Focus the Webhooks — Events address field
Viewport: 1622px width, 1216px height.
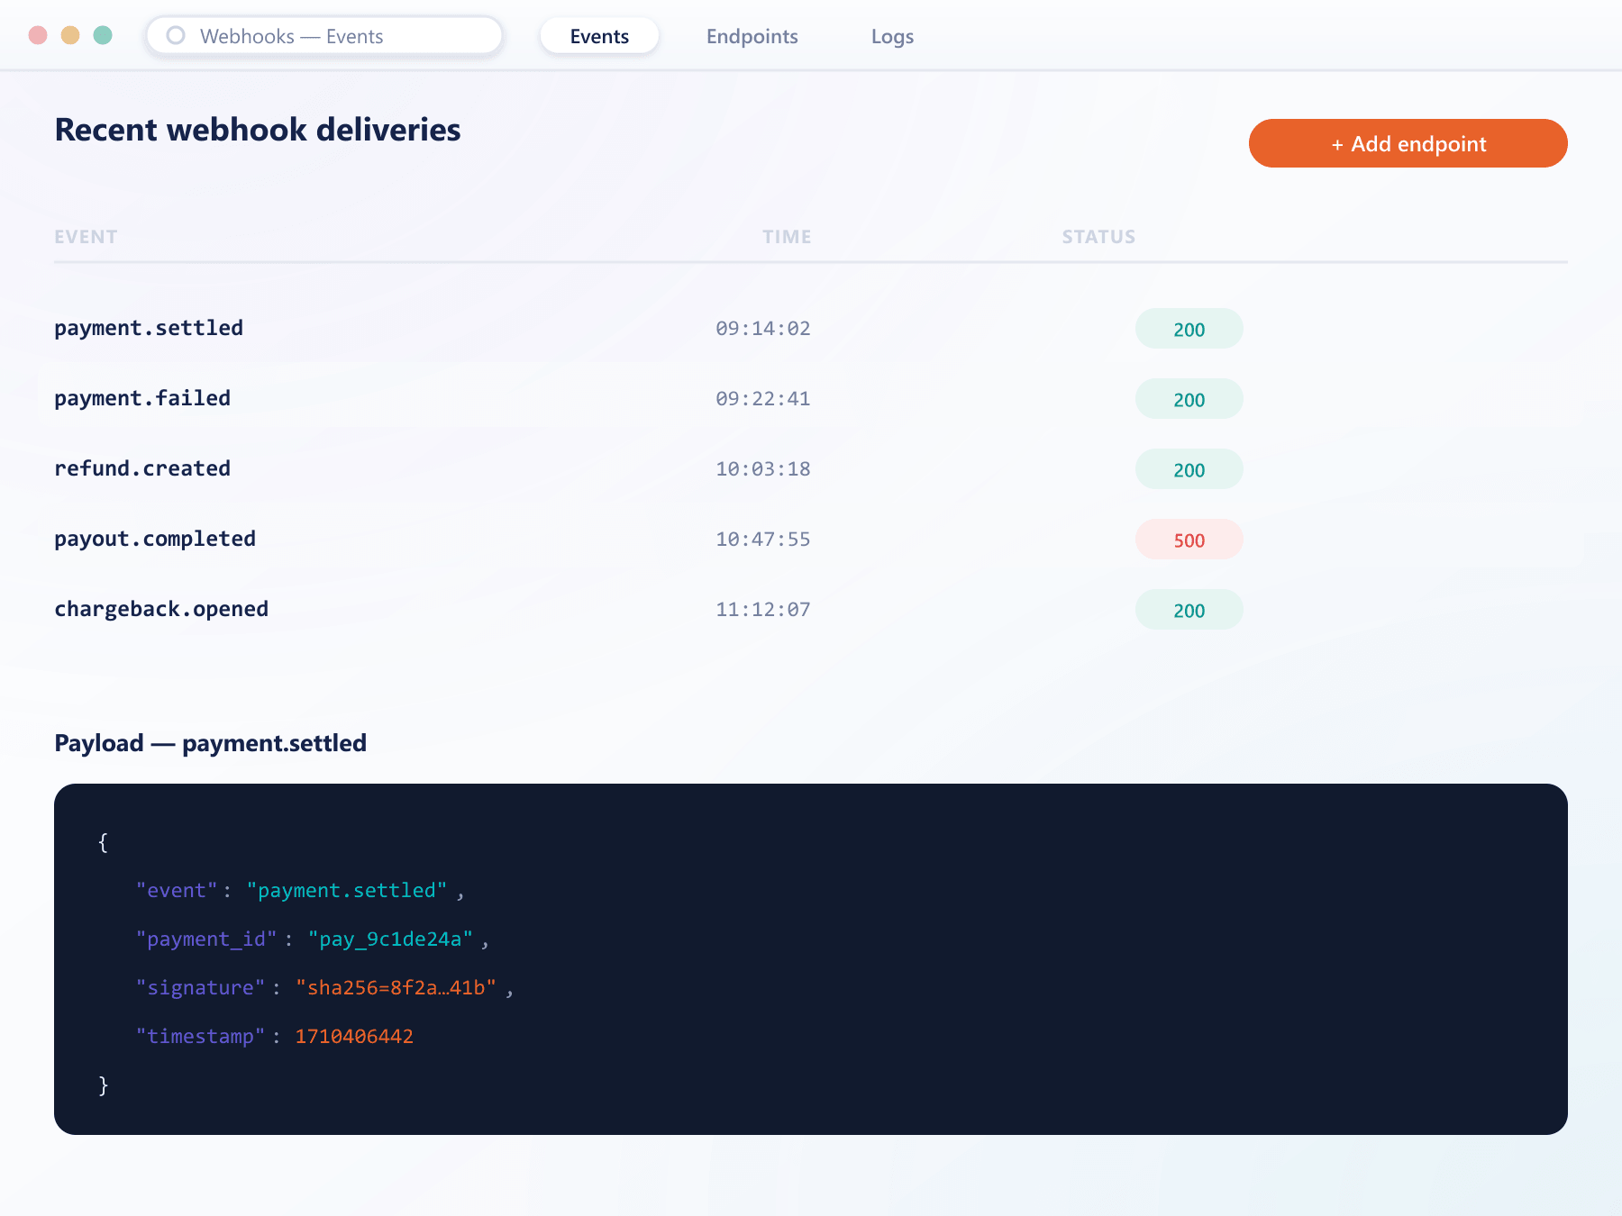pyautogui.click(x=324, y=35)
